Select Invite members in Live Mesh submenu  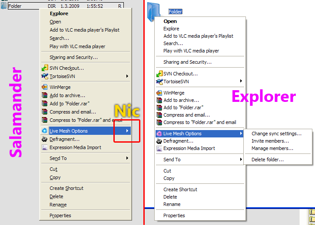pos(270,141)
